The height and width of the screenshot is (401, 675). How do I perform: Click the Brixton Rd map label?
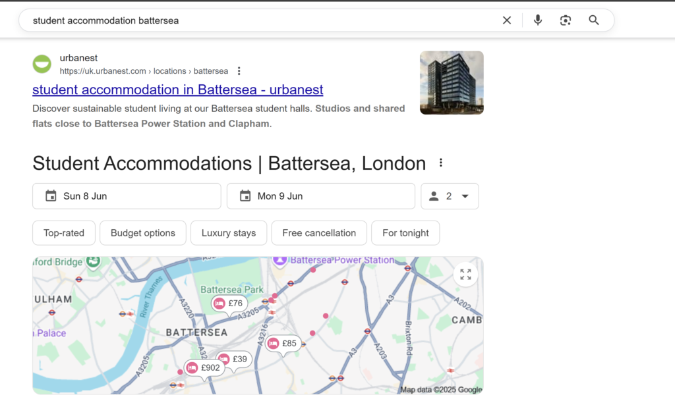click(x=409, y=338)
